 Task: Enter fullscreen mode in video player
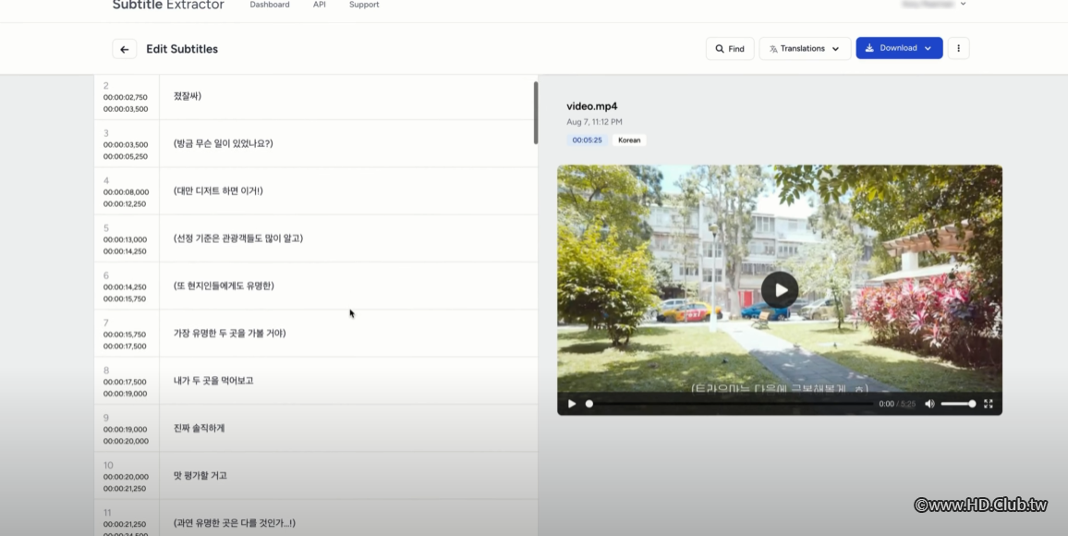988,404
